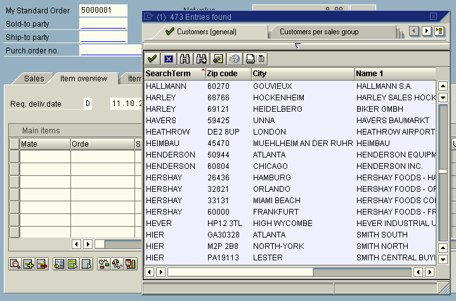The image size is (456, 301).
Task: Click the delete row icon with minus
Action: (41, 264)
